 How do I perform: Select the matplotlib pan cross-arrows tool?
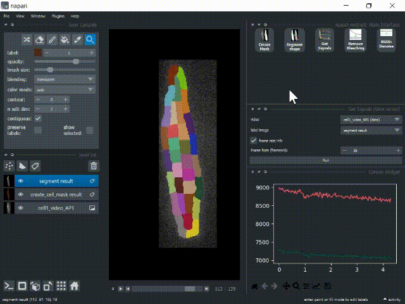(x=287, y=286)
